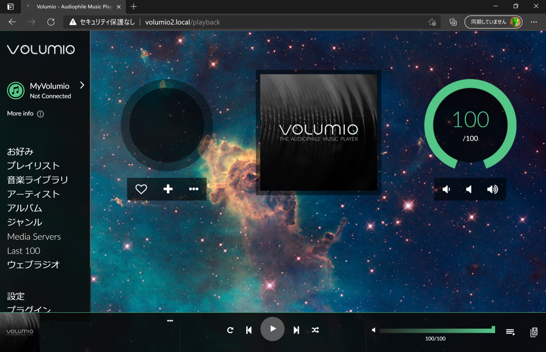Viewport: 546px width, 352px height.
Task: Open more options for the current track
Action: coord(193,189)
